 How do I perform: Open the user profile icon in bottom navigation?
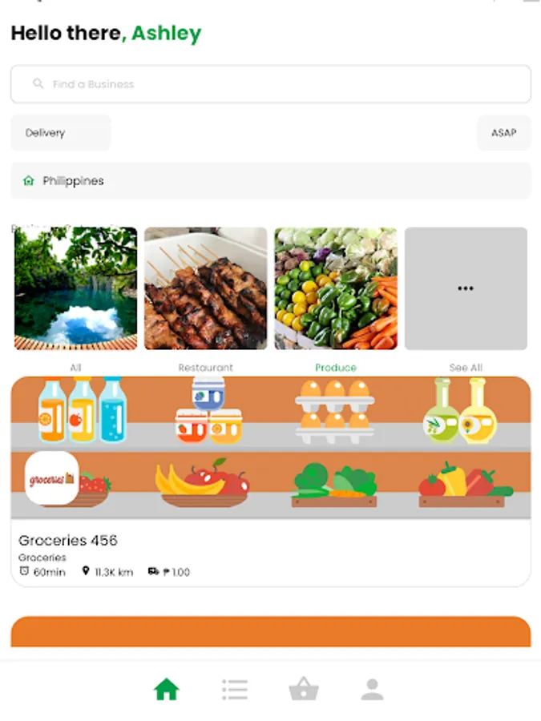372,689
